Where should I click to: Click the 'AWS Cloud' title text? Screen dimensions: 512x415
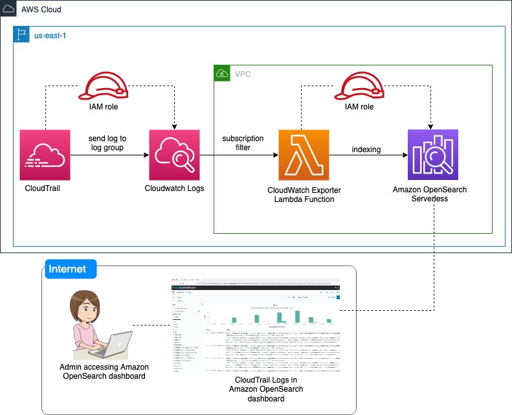(x=41, y=10)
